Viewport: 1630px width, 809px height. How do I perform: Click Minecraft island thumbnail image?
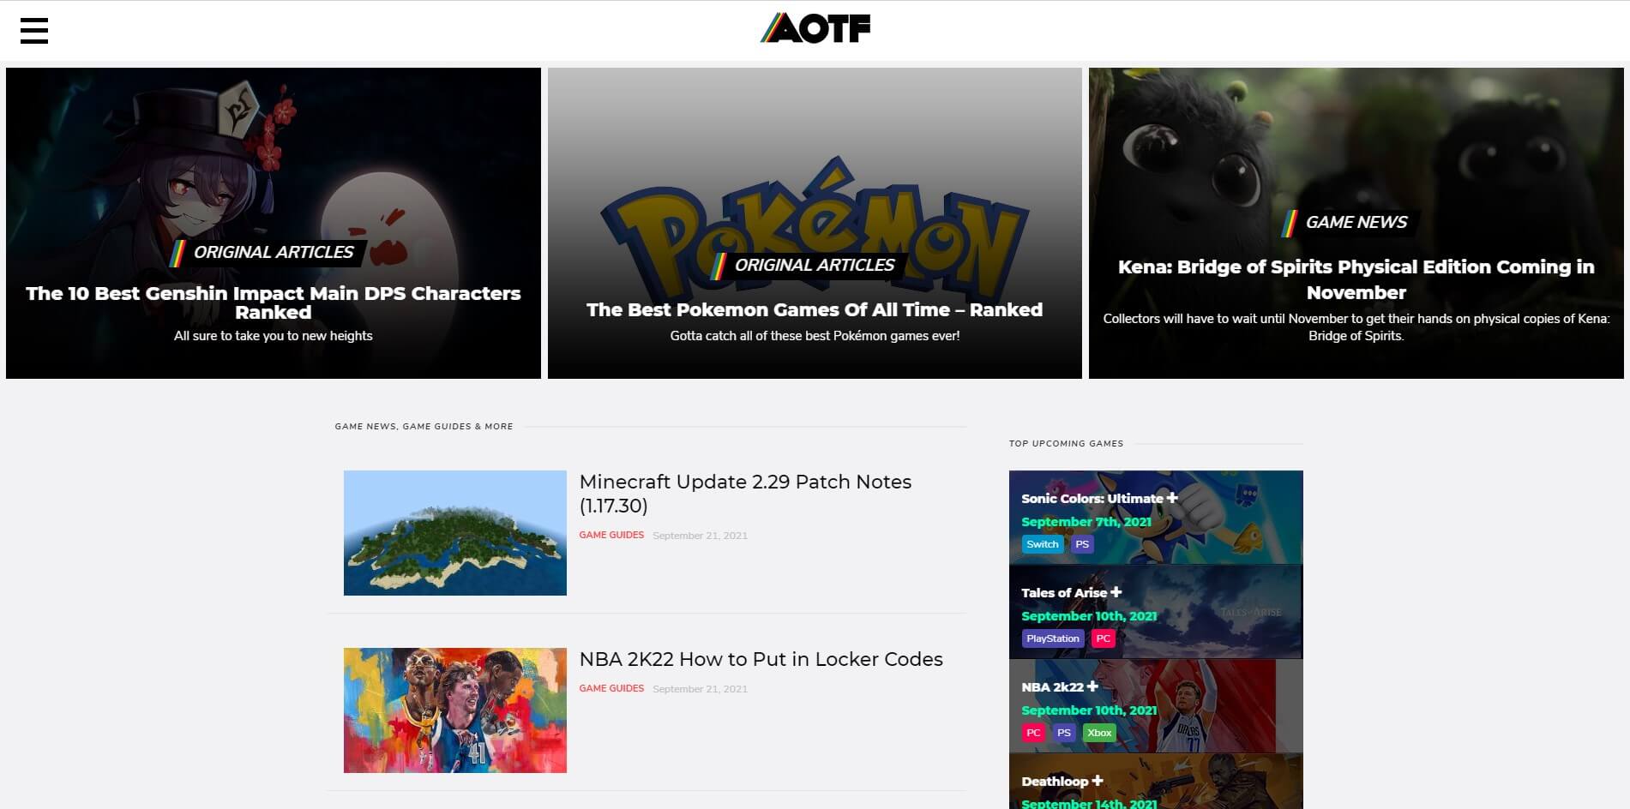(455, 533)
